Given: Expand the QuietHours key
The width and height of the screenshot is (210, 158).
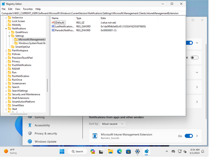Looking at the screenshot, I should [9, 32].
